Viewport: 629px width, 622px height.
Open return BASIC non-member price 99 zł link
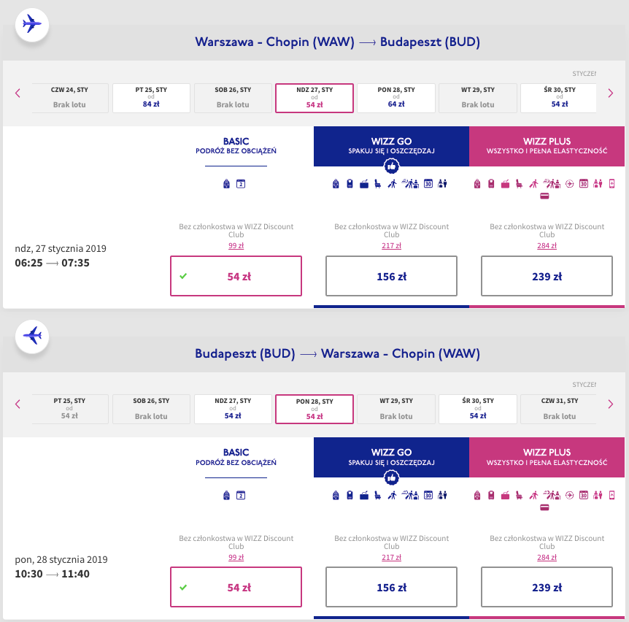click(236, 558)
